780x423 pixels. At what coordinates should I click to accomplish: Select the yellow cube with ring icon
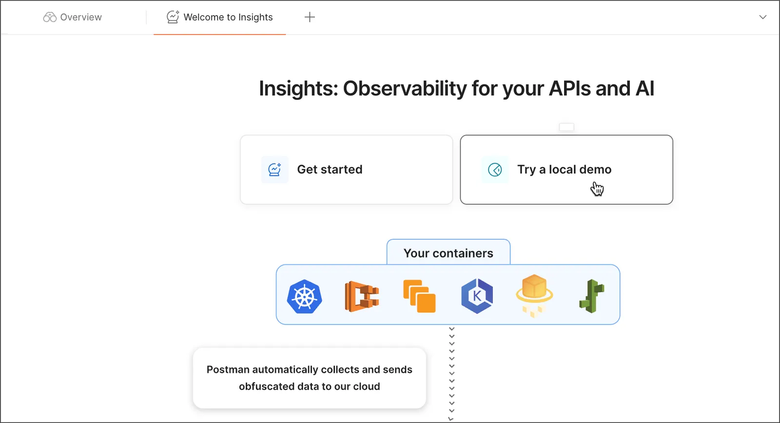point(534,296)
